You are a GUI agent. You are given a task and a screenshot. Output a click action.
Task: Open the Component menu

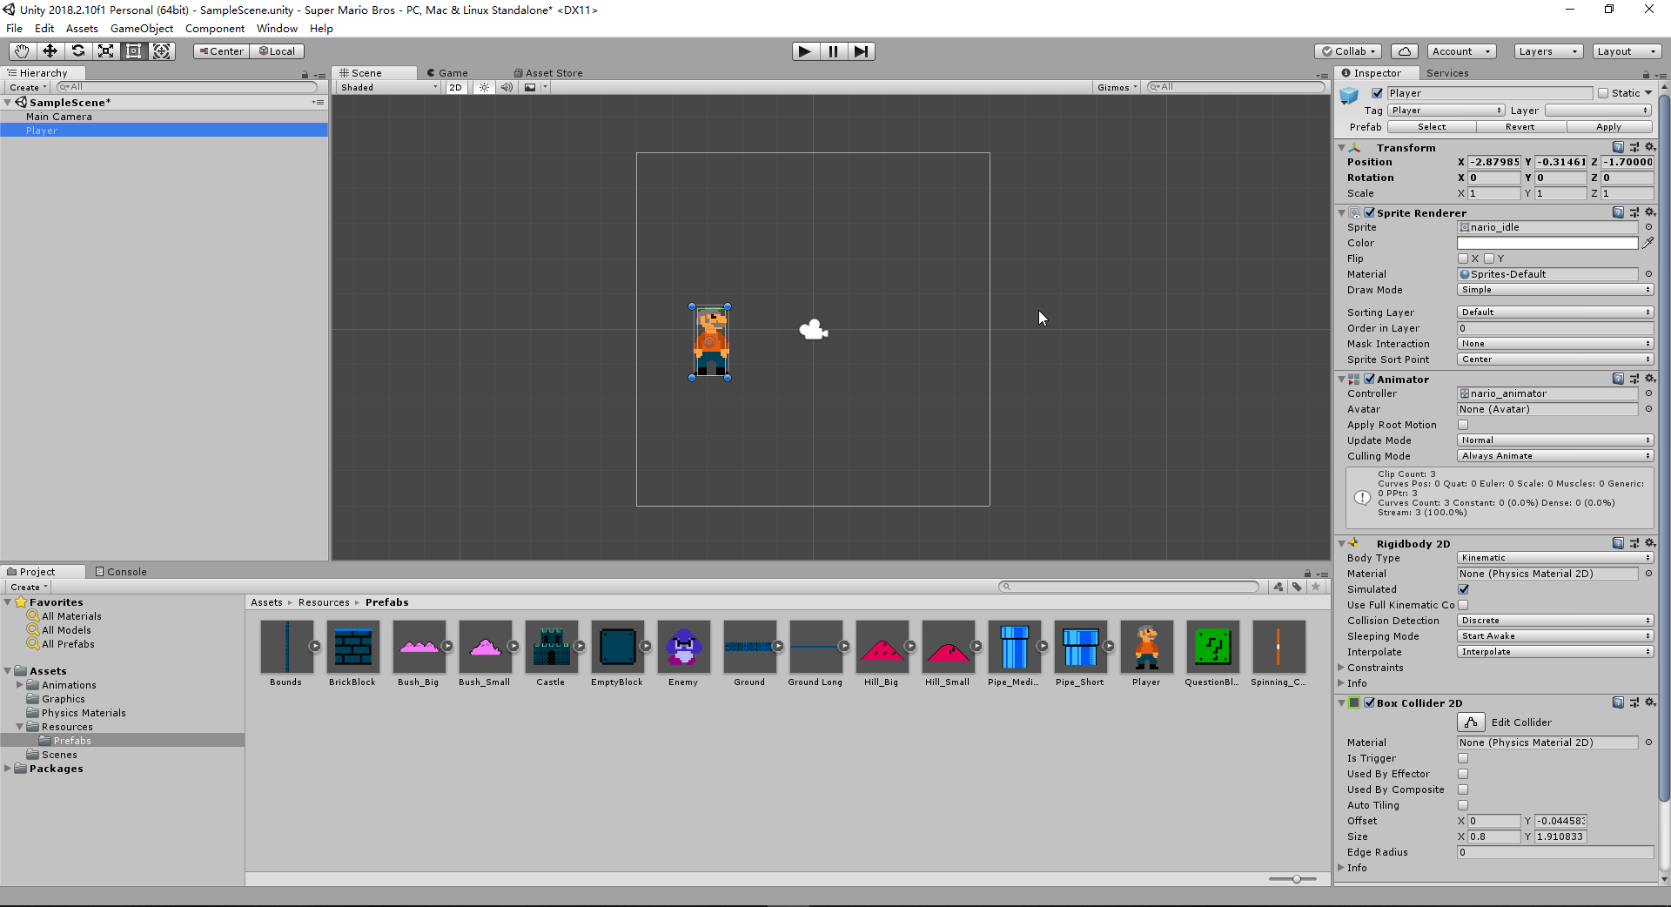point(215,29)
